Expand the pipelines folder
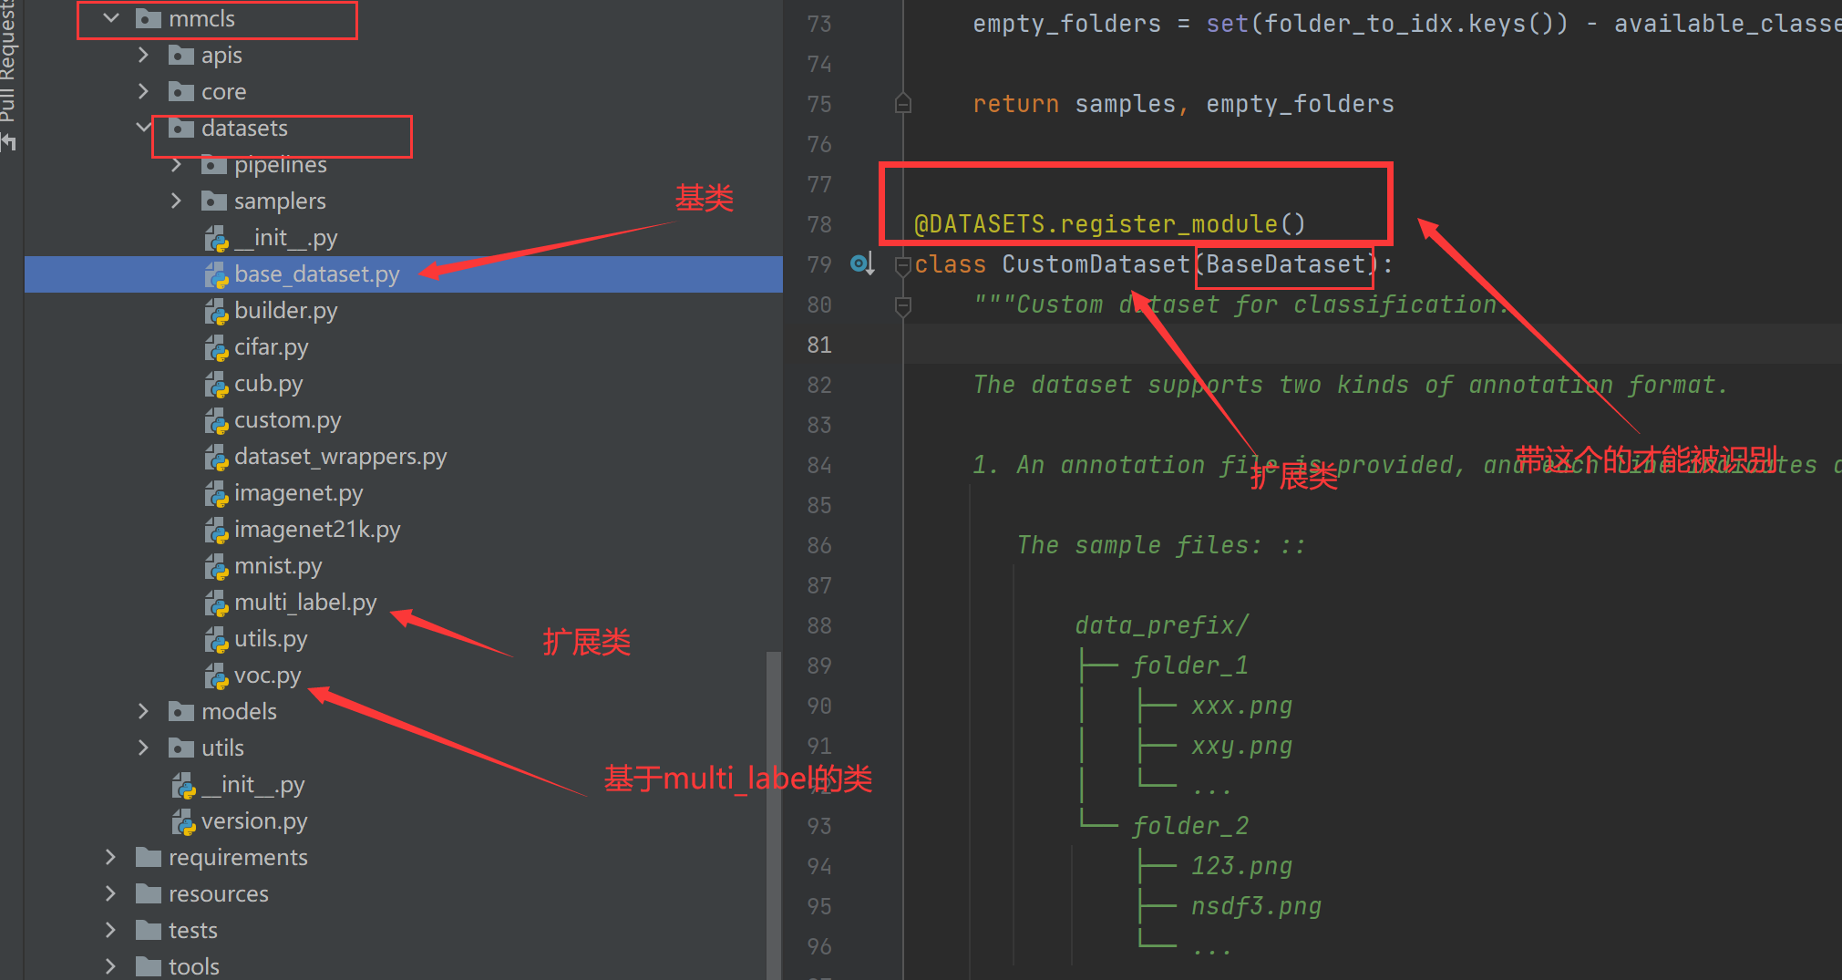 [176, 164]
